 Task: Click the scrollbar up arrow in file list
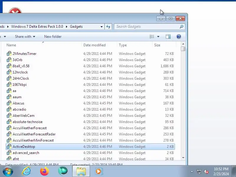183,44
